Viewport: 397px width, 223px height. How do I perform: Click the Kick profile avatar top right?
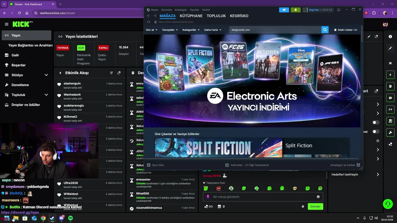click(x=385, y=24)
